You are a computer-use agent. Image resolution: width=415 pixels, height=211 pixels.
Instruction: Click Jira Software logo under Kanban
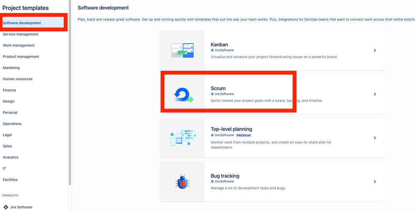coord(222,50)
